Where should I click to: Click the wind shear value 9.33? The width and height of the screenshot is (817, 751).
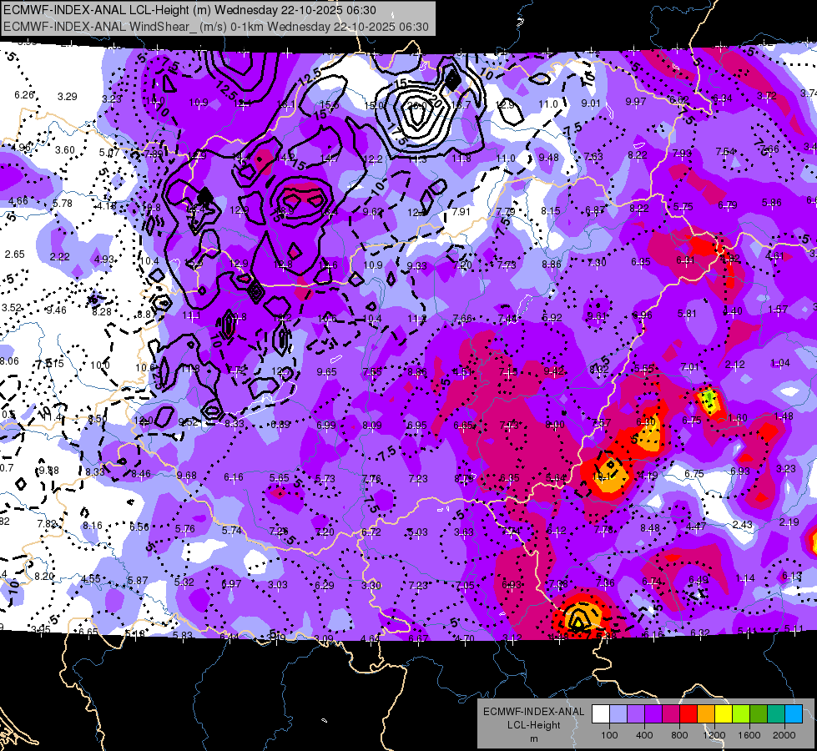(416, 266)
